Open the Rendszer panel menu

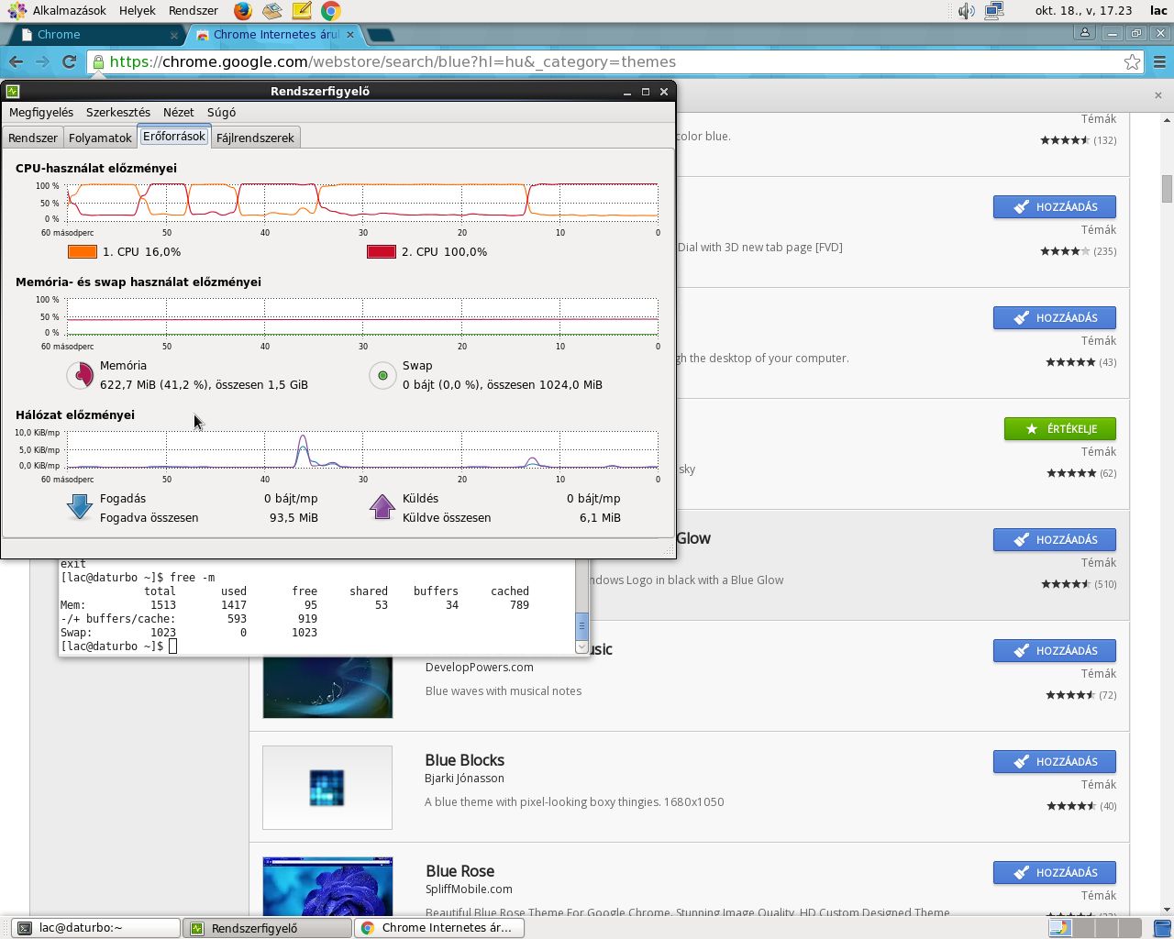pyautogui.click(x=194, y=11)
